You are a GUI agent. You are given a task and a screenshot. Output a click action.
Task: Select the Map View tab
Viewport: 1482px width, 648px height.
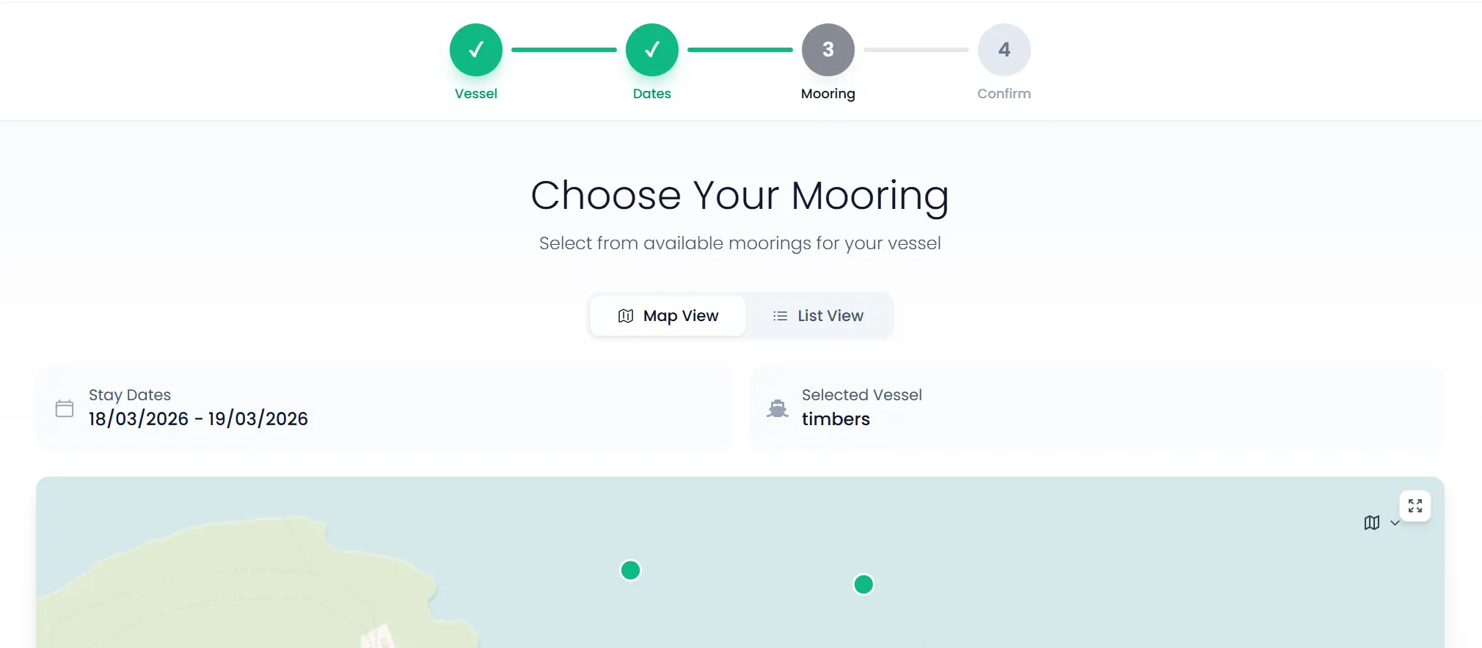pos(667,315)
